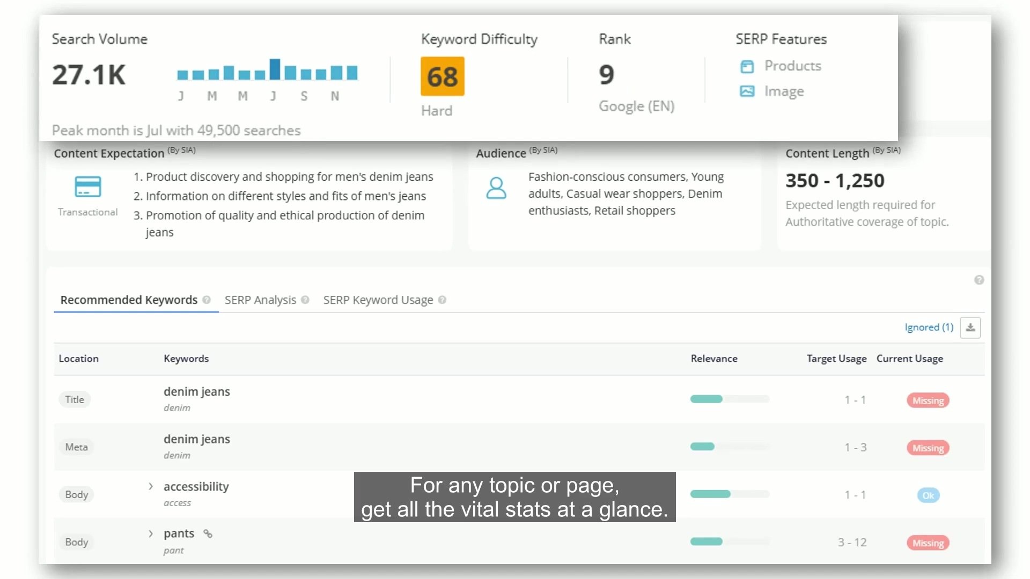
Task: Click the July peak bar in chart
Action: click(275, 70)
